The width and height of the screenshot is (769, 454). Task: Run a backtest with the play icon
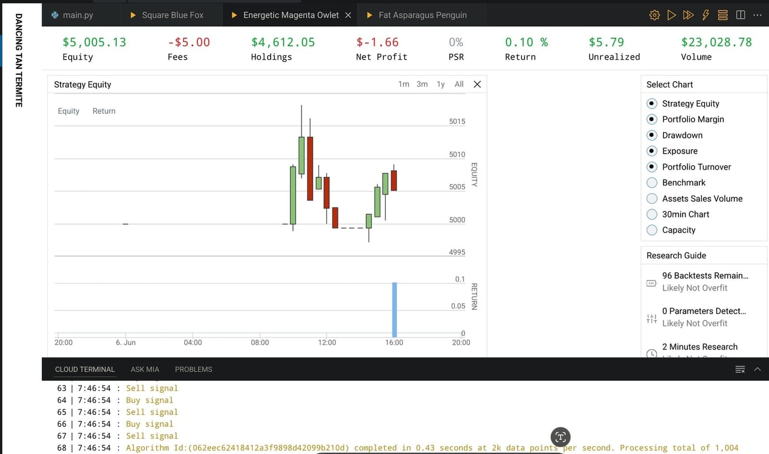click(671, 15)
